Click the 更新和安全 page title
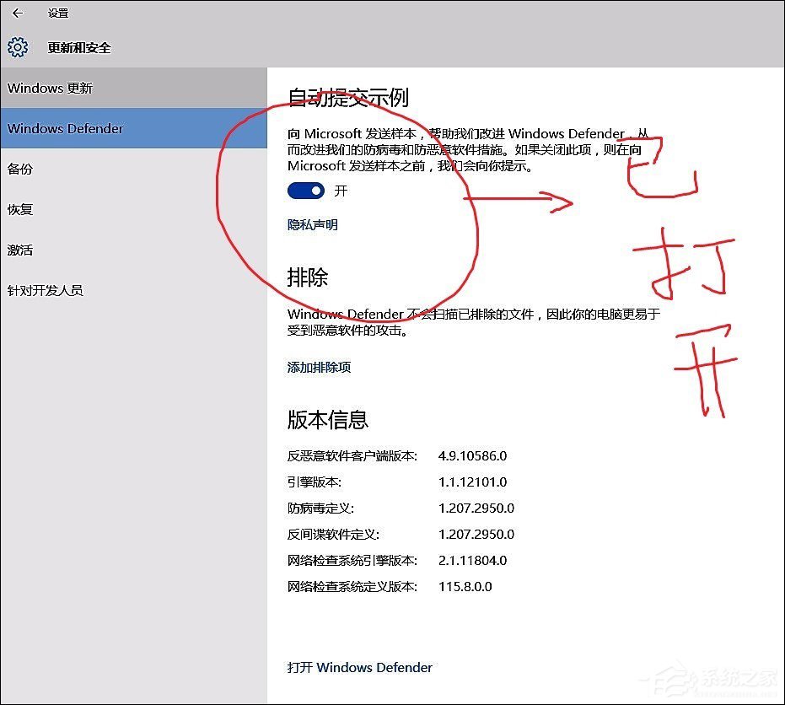Viewport: 785px width, 705px height. tap(78, 48)
